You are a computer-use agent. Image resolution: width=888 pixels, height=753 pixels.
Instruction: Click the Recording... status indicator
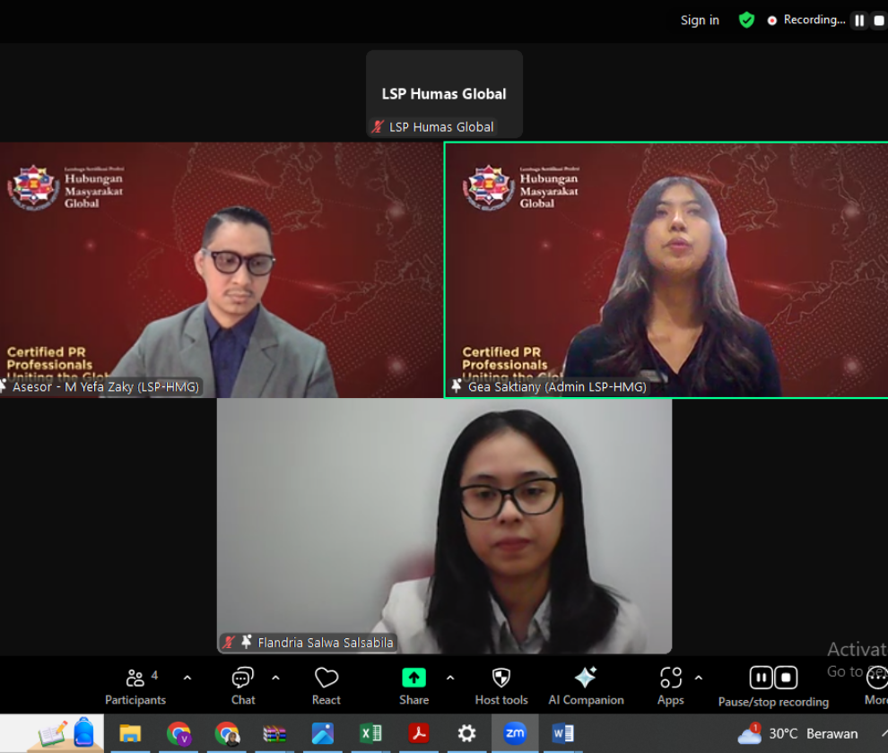click(x=806, y=21)
